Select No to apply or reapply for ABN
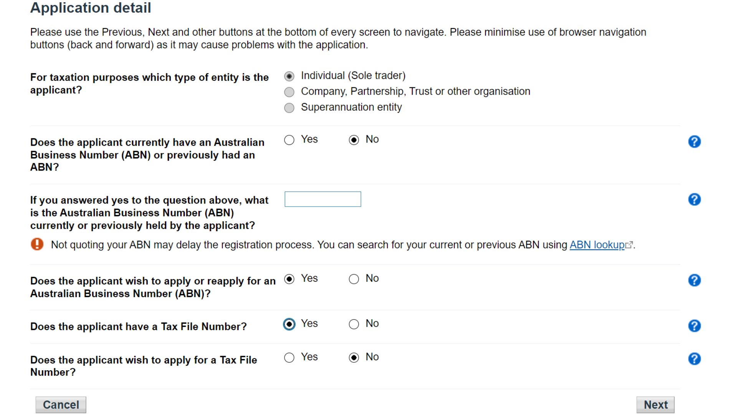 (x=354, y=279)
